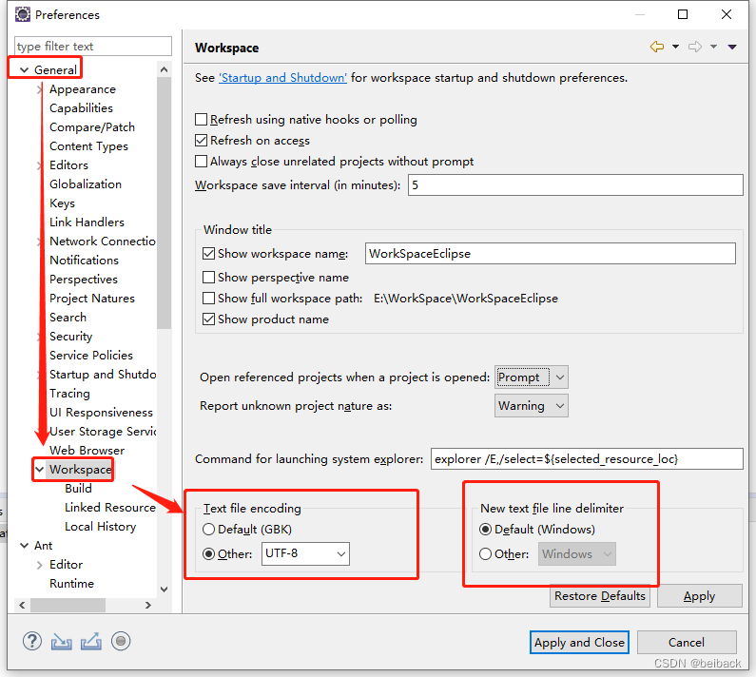
Task: Select Default (Windows) line delimiter radio
Action: (x=486, y=530)
